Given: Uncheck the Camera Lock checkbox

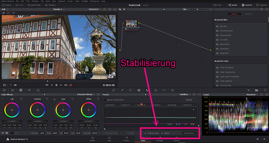Looking at the screenshot, I should tap(145, 133).
